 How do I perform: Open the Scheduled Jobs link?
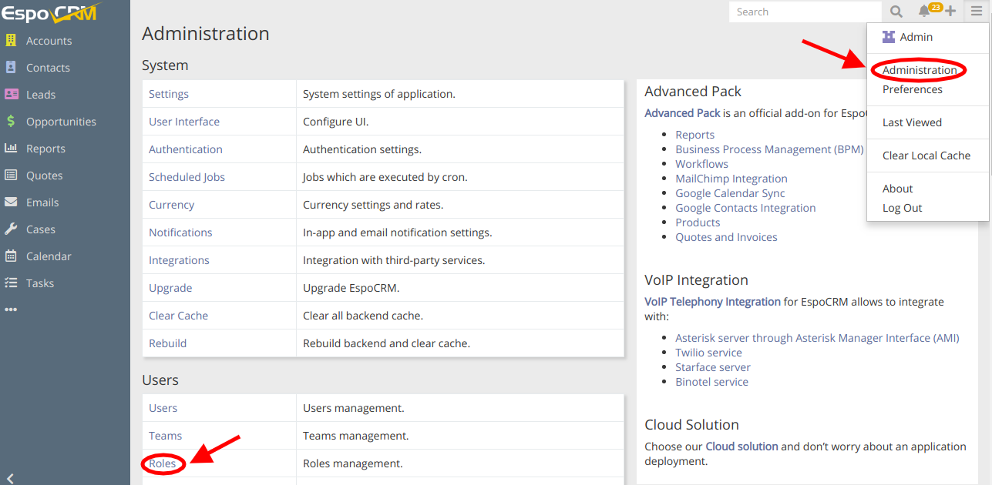pyautogui.click(x=187, y=177)
